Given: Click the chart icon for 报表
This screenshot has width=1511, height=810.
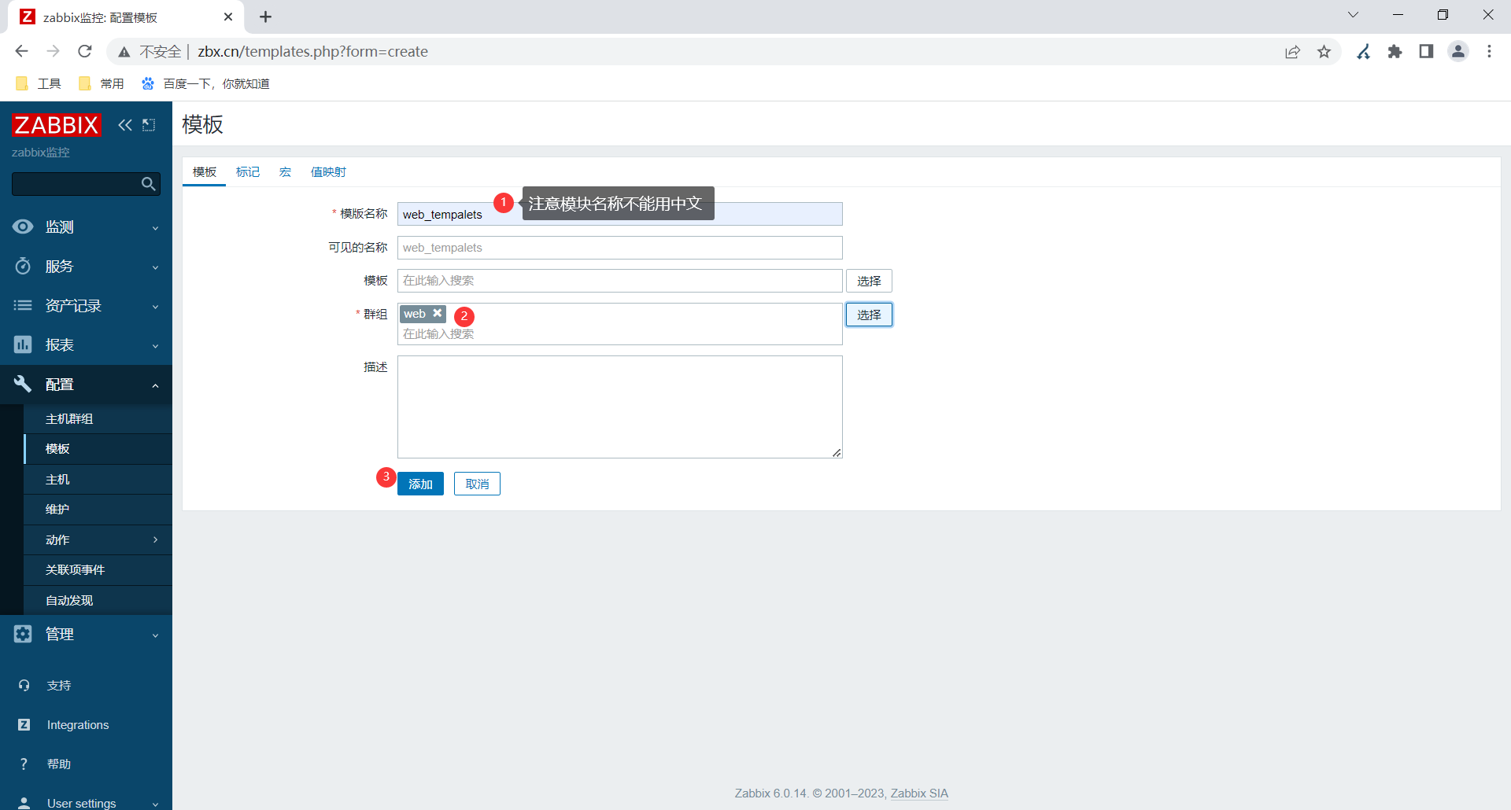Looking at the screenshot, I should pyautogui.click(x=23, y=344).
